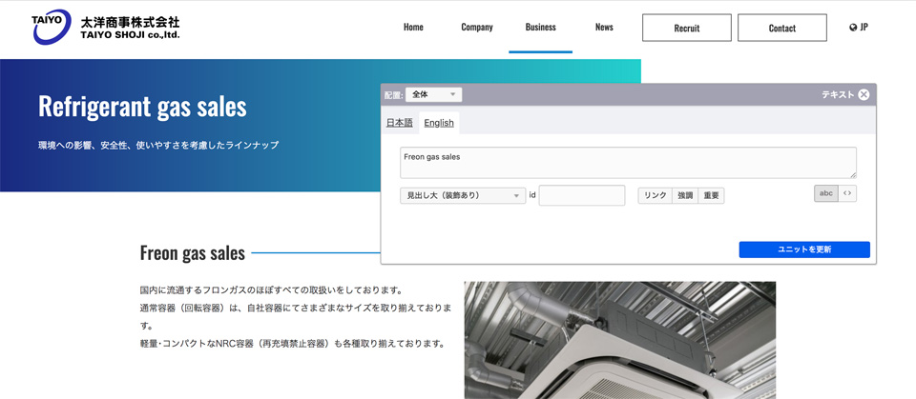This screenshot has width=916, height=399.
Task: Switch to code view with <> icon
Action: coord(847,193)
